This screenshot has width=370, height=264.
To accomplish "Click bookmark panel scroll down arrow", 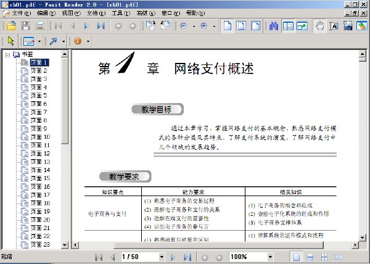I will (x=65, y=245).
